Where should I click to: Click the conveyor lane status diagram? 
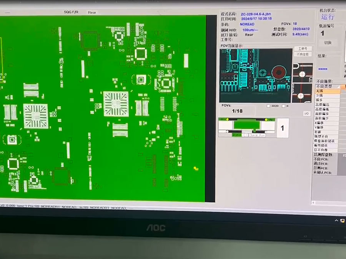246,127
